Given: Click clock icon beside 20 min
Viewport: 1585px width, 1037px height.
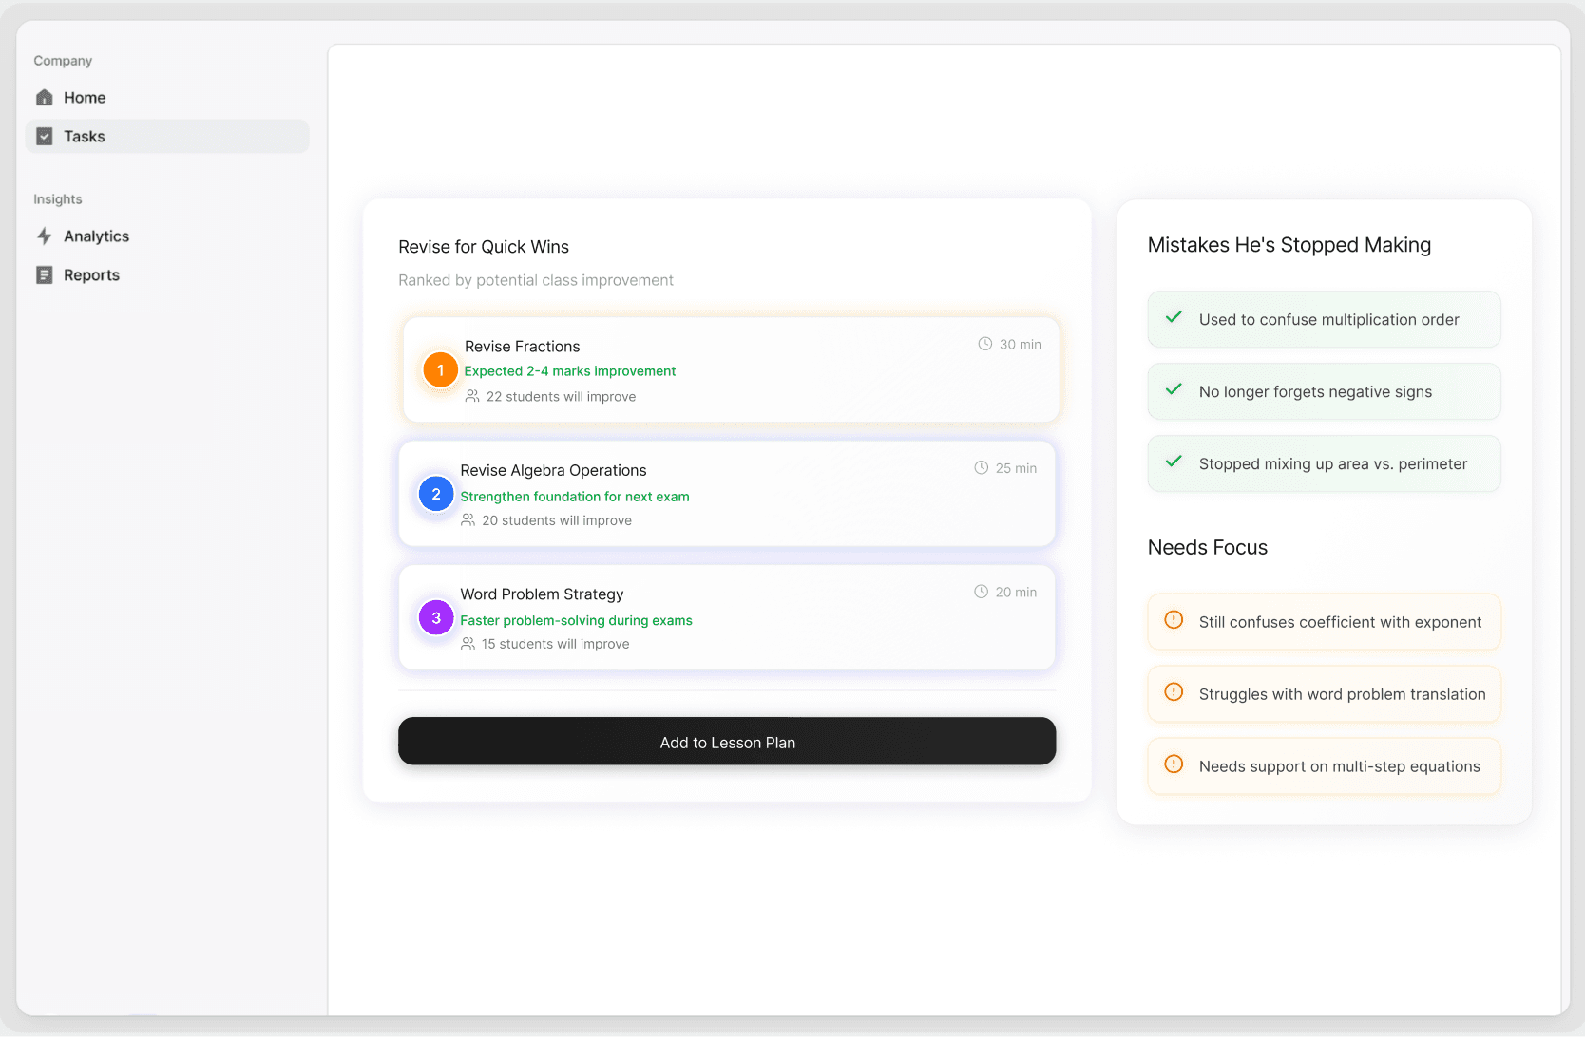Looking at the screenshot, I should click(x=982, y=592).
